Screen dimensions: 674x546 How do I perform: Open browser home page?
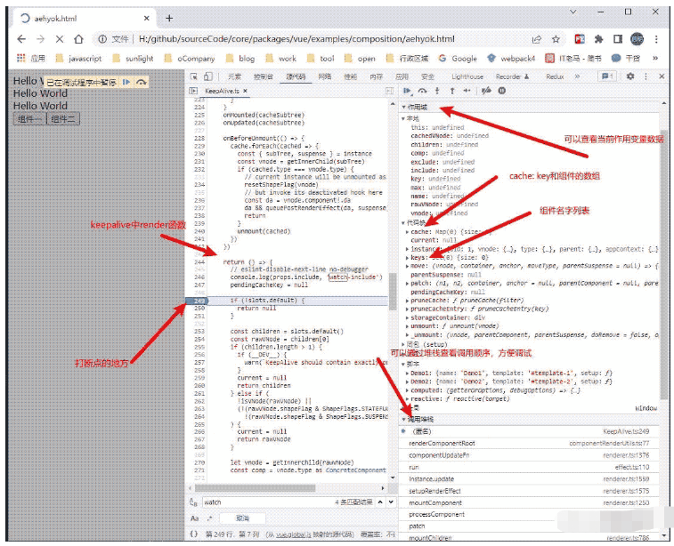[78, 39]
